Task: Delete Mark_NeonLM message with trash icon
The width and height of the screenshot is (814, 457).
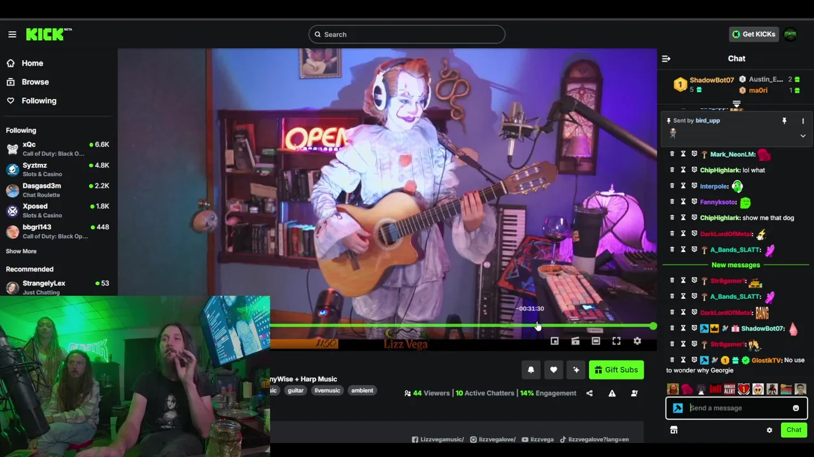Action: click(672, 154)
